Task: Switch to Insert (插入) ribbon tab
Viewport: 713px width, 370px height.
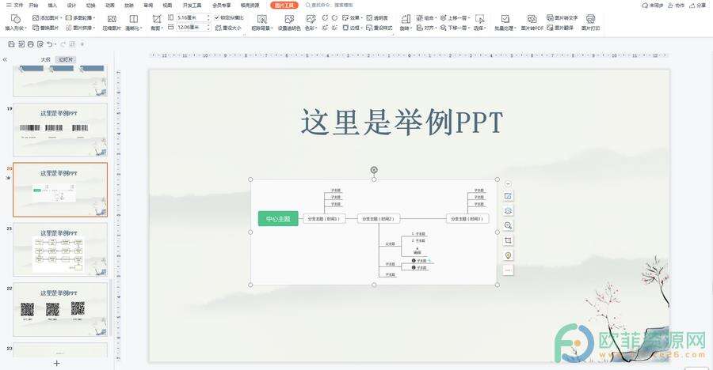Action: [x=53, y=6]
